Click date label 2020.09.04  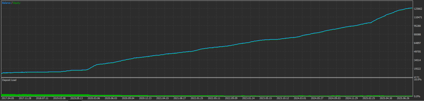128,98
